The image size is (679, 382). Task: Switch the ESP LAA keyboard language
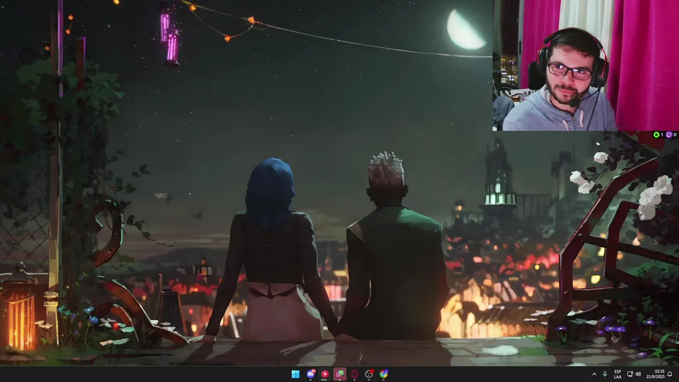coord(617,374)
